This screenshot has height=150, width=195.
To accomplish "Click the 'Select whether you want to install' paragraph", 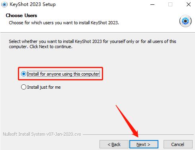I will point(92,44).
